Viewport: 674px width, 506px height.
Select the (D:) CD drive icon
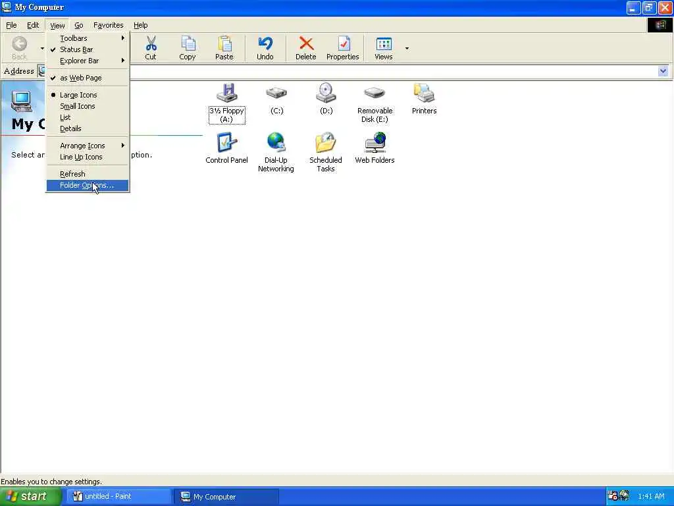tap(326, 99)
